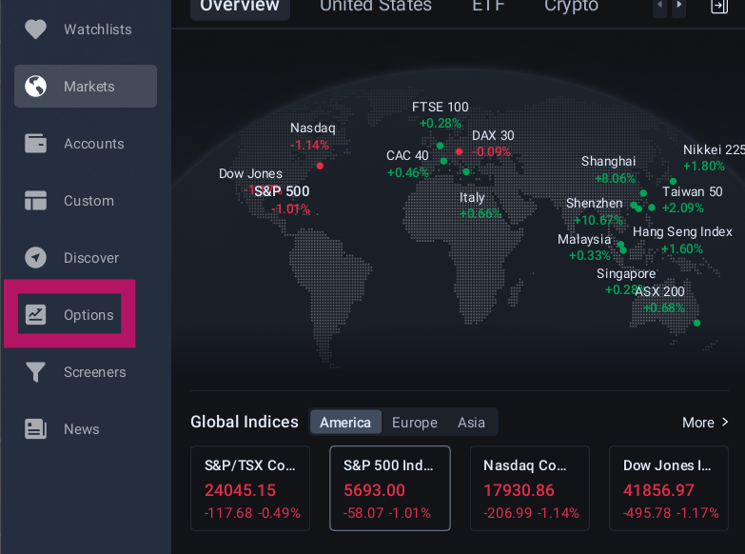Open the Dow Jones index card
The height and width of the screenshot is (554, 745).
pyautogui.click(x=669, y=488)
